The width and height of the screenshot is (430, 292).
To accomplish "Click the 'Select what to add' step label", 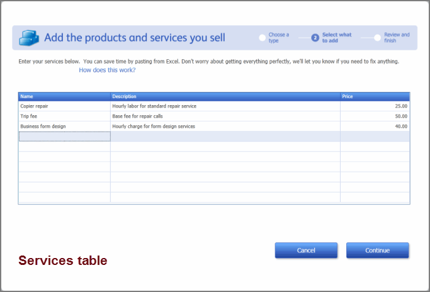I will pos(337,38).
